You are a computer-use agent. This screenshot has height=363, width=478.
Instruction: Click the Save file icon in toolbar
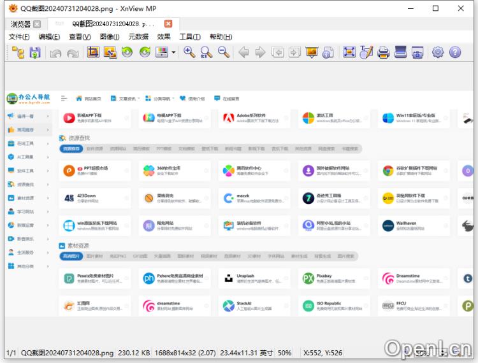(35, 53)
